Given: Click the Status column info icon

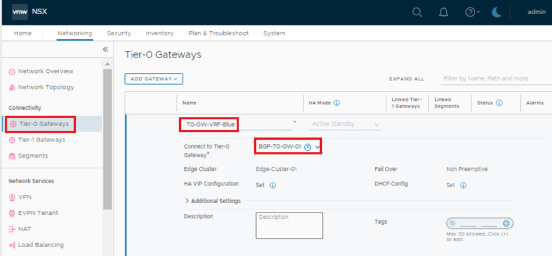Looking at the screenshot, I should tap(499, 103).
